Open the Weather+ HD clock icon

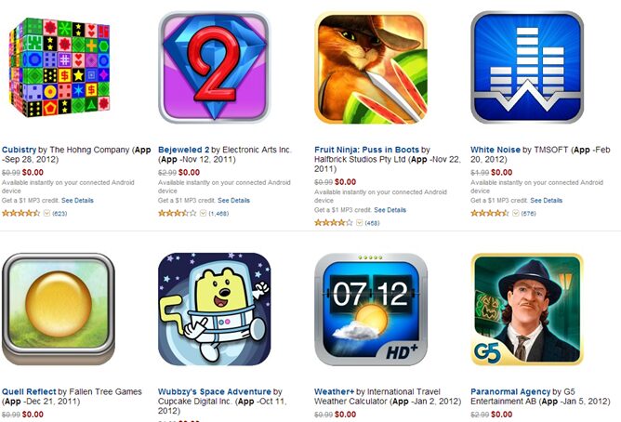pyautogui.click(x=371, y=310)
